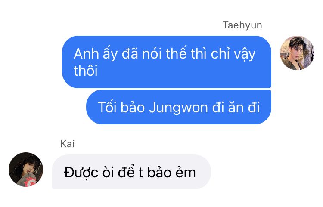Click the word 'thế' in first blue bubble
The height and width of the screenshot is (207, 323).
coord(176,53)
